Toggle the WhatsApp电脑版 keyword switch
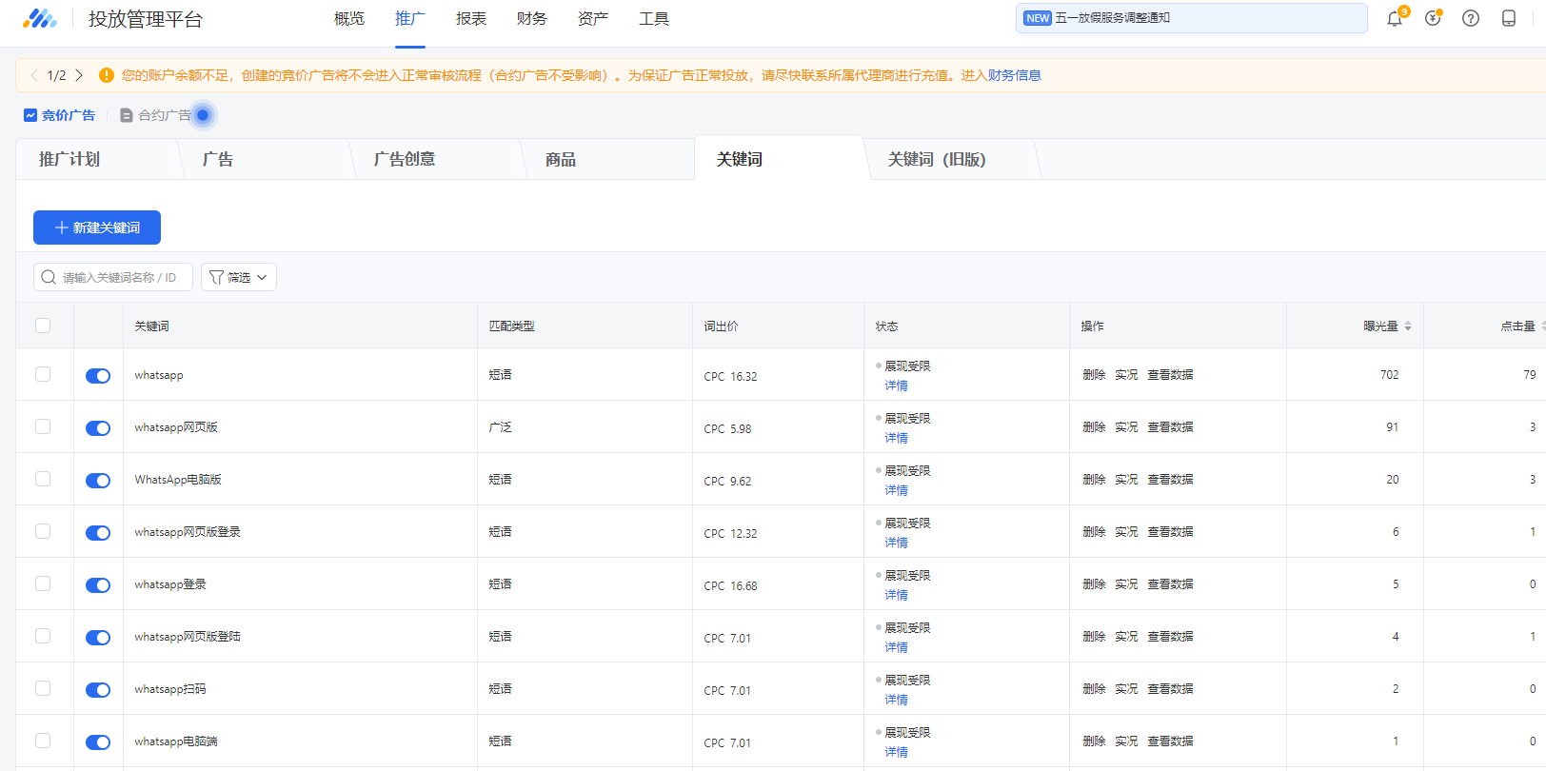The width and height of the screenshot is (1546, 771). (98, 481)
